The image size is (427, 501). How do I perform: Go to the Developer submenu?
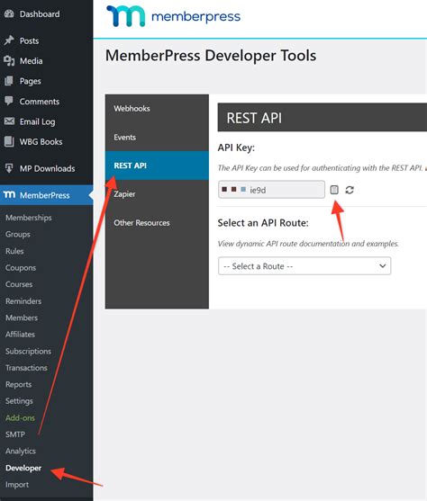tap(23, 468)
